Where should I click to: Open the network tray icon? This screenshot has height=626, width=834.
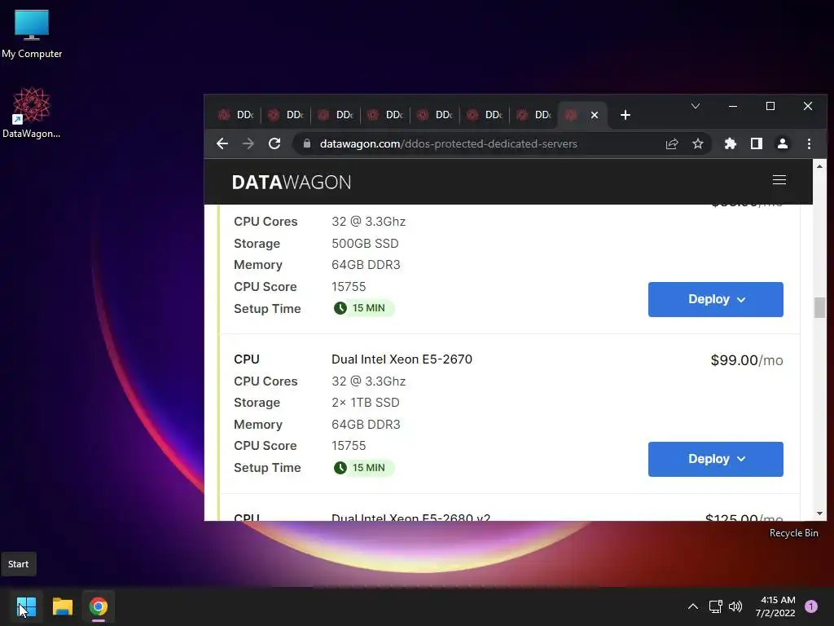coord(715,606)
